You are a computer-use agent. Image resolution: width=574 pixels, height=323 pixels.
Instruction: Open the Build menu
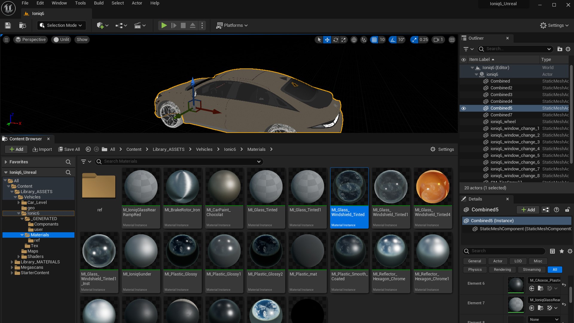(x=99, y=3)
